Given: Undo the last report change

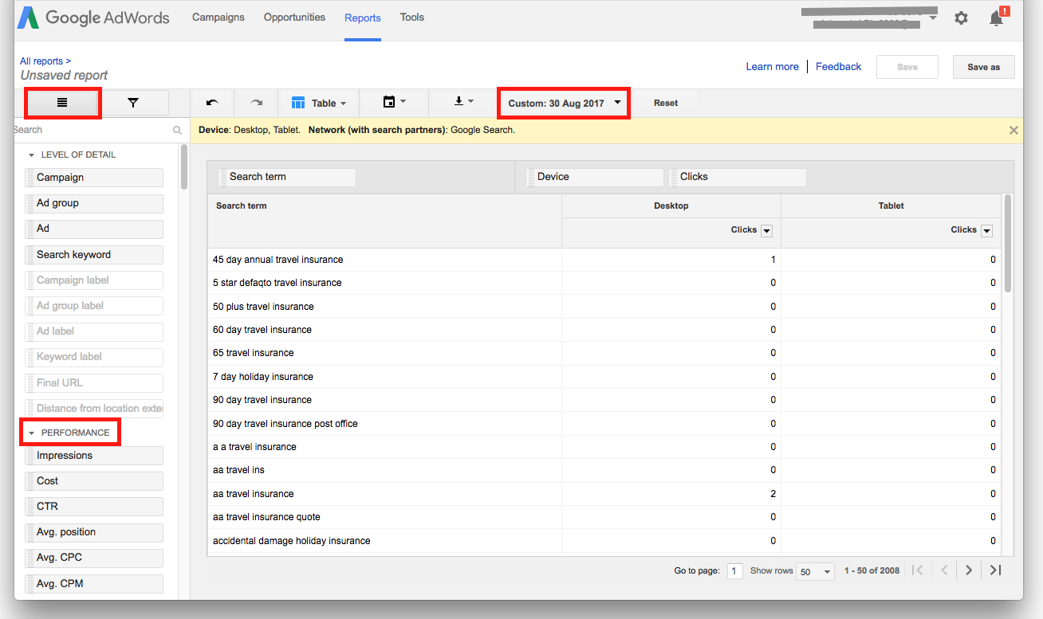Looking at the screenshot, I should click(x=211, y=103).
